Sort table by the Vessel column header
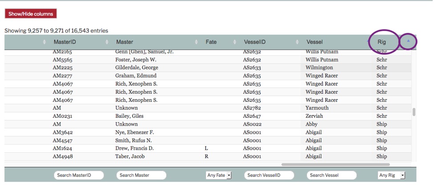 315,42
